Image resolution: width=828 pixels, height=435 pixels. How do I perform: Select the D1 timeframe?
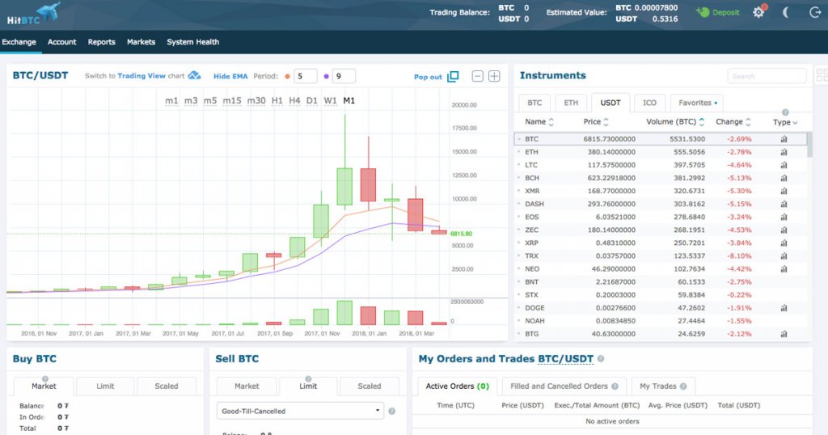(312, 100)
